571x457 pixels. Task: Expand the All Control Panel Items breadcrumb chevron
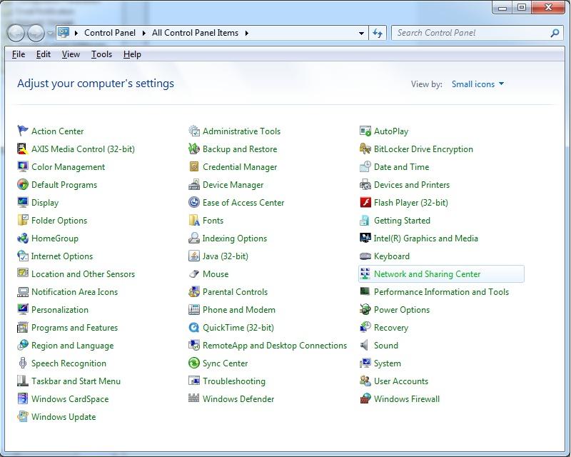tap(248, 32)
